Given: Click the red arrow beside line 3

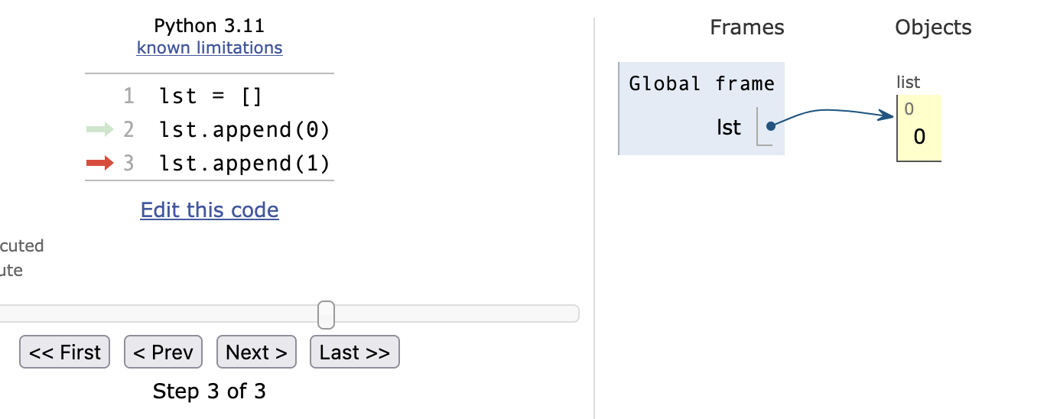Looking at the screenshot, I should pyautogui.click(x=99, y=163).
